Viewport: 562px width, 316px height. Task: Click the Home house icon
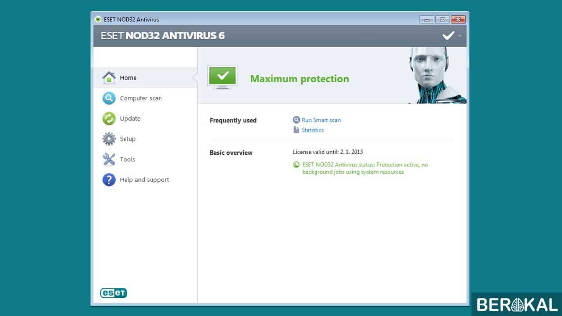pos(109,77)
